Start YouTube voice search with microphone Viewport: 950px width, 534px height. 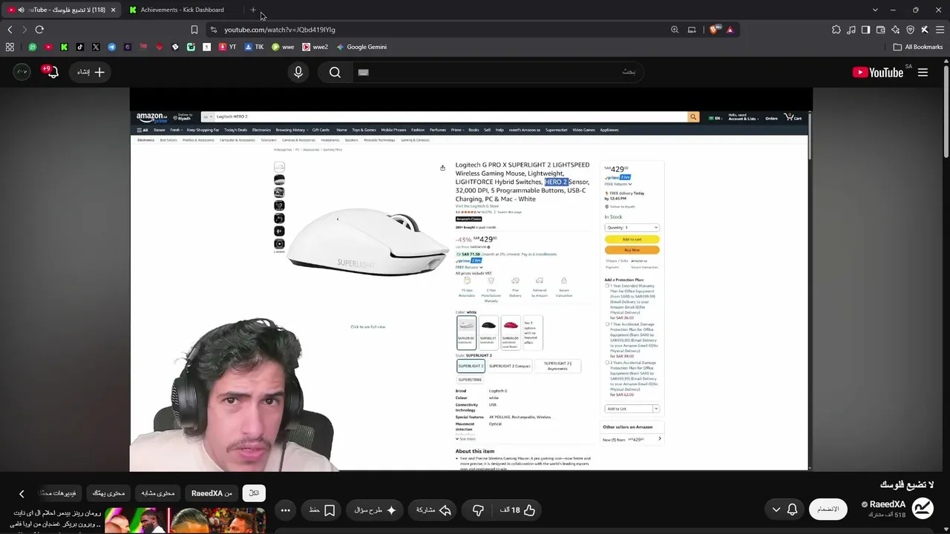coord(298,72)
